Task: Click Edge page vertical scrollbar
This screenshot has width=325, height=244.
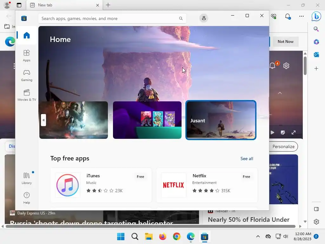Action: pos(305,65)
